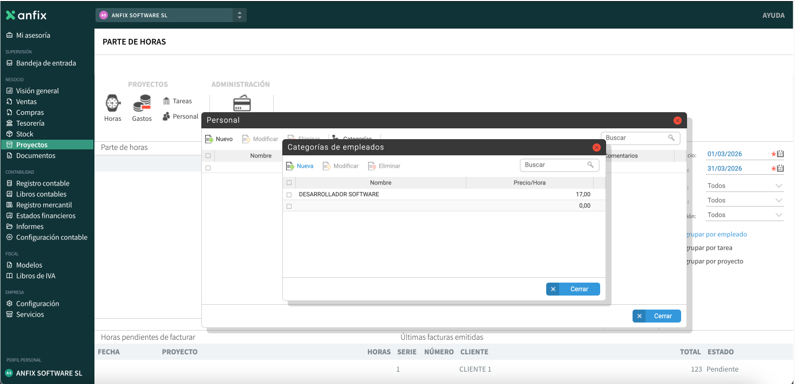Click the Horas watch icon
This screenshot has height=384, width=795.
point(112,103)
